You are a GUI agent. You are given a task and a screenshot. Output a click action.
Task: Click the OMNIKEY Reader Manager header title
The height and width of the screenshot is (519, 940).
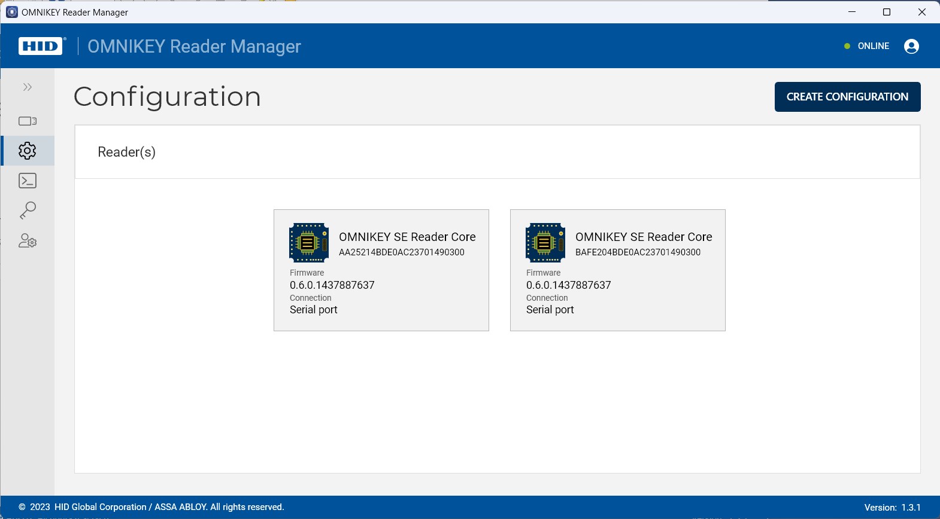(x=194, y=46)
